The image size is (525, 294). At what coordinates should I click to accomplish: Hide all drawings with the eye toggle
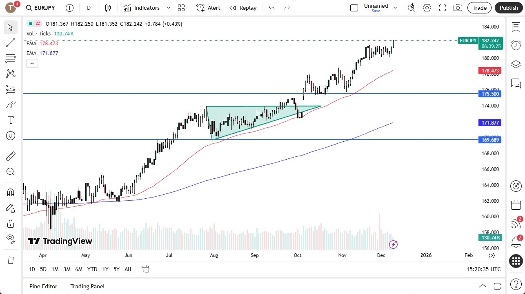pos(11,239)
